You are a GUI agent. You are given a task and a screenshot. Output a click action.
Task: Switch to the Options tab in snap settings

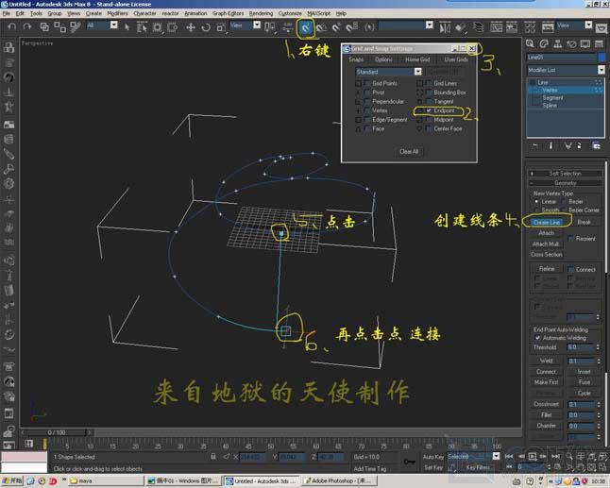tap(383, 59)
